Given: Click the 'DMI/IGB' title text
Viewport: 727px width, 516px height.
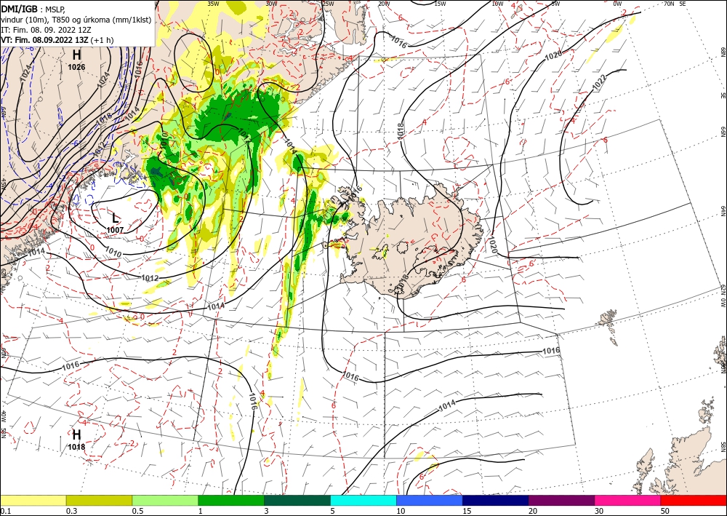Looking at the screenshot, I should click(19, 8).
